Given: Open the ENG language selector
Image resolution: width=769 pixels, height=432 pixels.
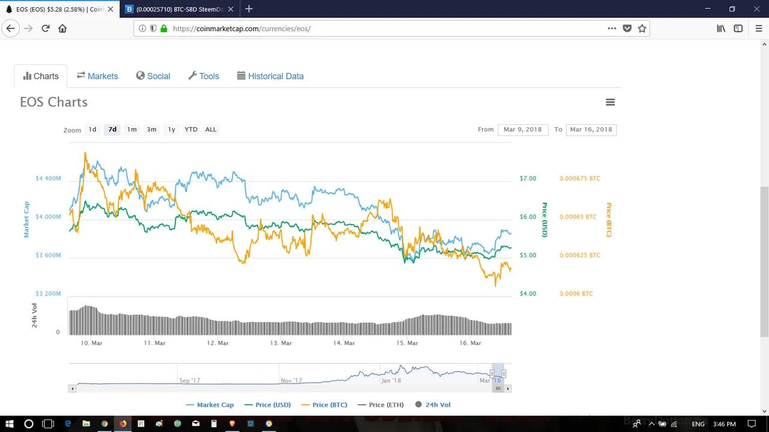Looking at the screenshot, I should point(698,424).
